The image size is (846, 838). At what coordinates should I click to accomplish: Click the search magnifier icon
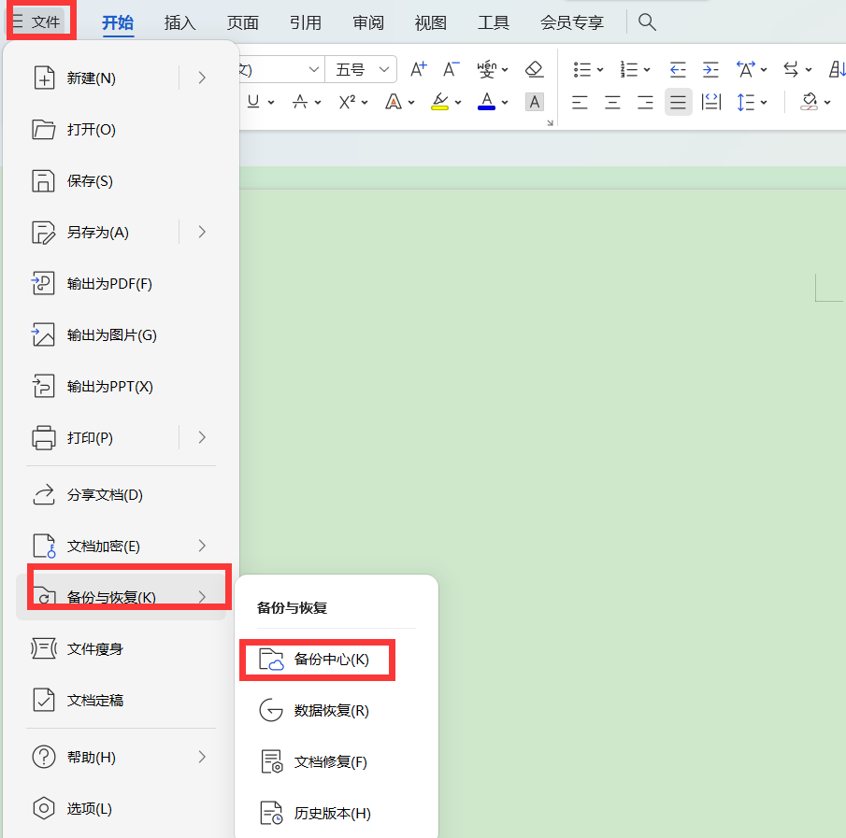click(647, 22)
